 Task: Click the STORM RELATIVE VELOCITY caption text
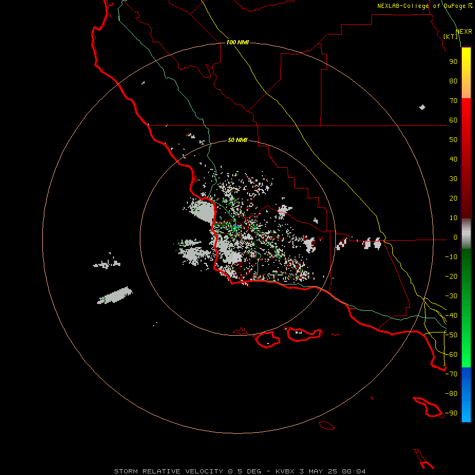(x=168, y=471)
